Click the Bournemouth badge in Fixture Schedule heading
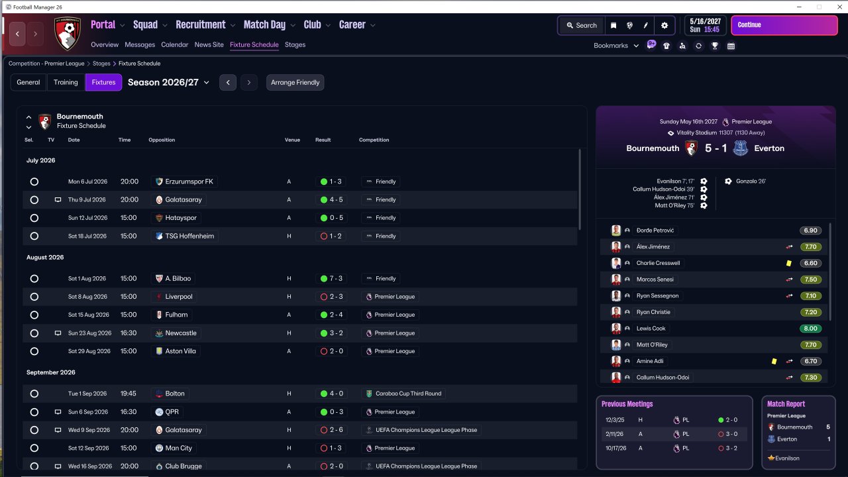The height and width of the screenshot is (477, 848). click(45, 121)
